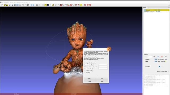170x95 pixels.
Task: Set Color mode to Vert
Action: (156, 61)
